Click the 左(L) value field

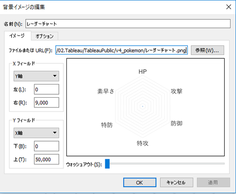(x=46, y=89)
